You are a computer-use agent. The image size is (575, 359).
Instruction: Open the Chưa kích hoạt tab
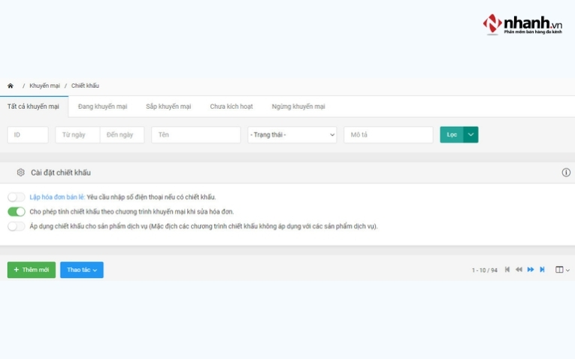tap(232, 107)
